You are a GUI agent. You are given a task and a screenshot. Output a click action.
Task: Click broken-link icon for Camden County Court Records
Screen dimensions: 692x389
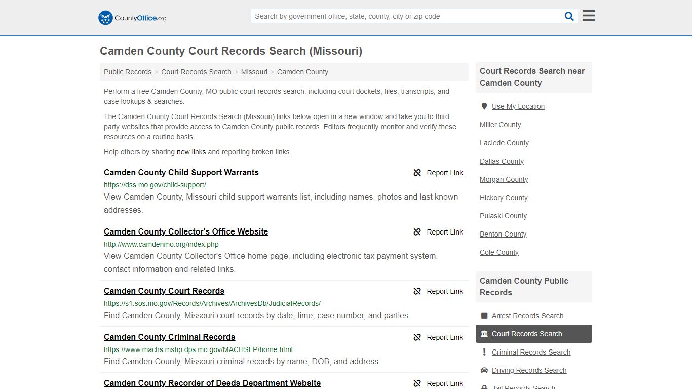(x=417, y=291)
